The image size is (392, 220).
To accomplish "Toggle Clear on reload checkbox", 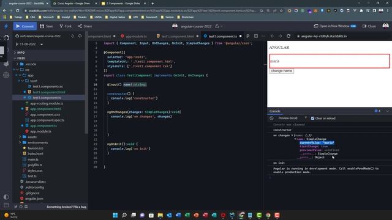I will coord(312,118).
